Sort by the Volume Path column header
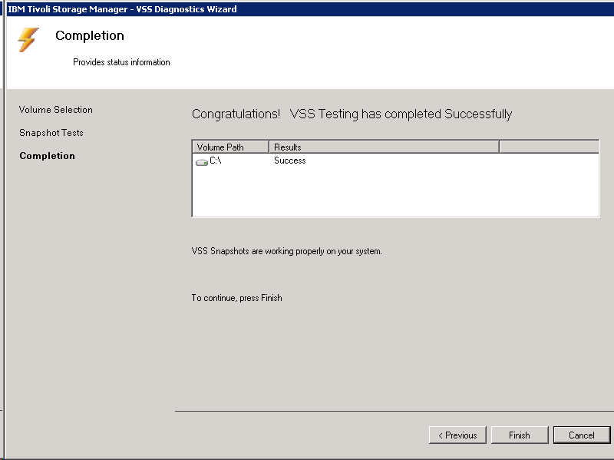The image size is (614, 460). [230, 147]
